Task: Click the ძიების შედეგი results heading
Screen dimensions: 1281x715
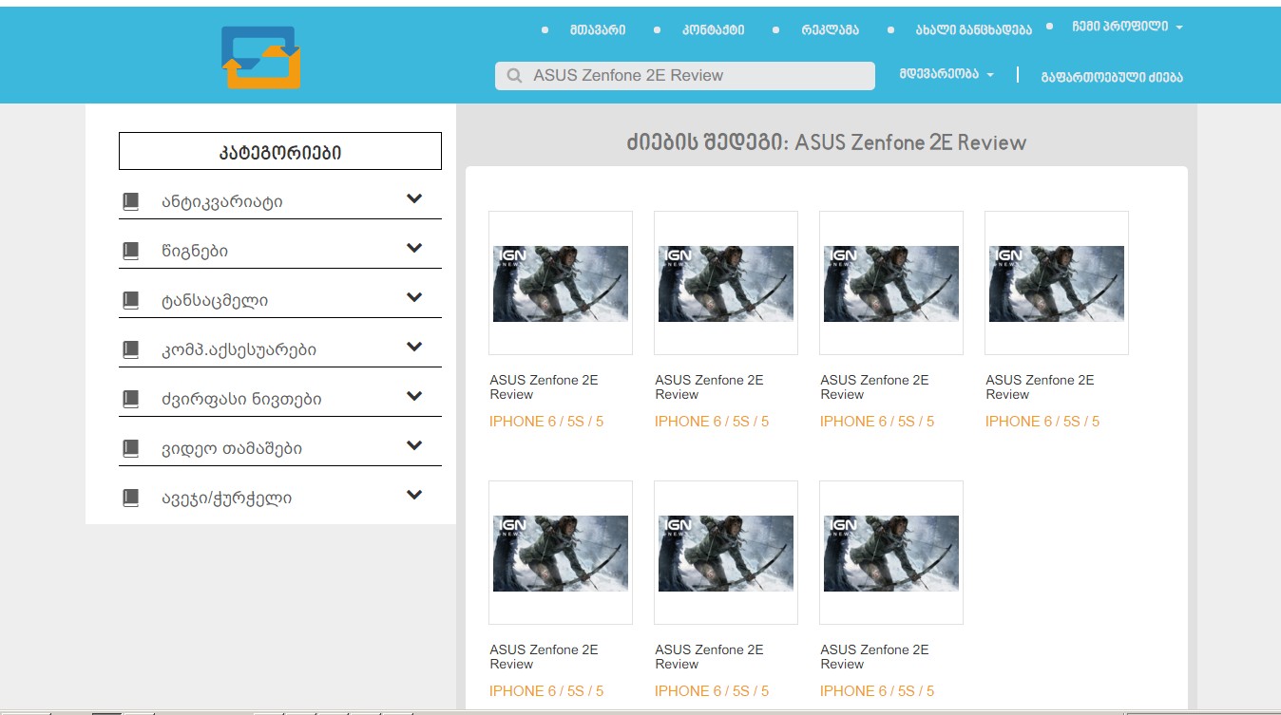Action: (x=826, y=142)
